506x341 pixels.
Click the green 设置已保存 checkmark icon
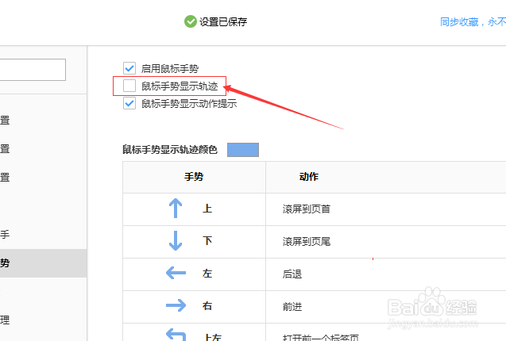click(191, 21)
